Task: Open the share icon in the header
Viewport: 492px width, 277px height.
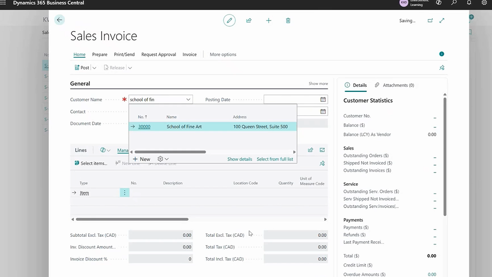Action: click(249, 21)
